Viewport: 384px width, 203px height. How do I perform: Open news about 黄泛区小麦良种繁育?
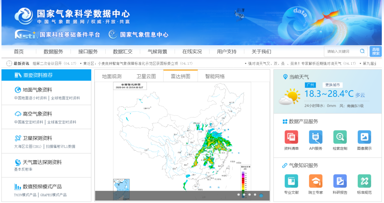[138, 63]
